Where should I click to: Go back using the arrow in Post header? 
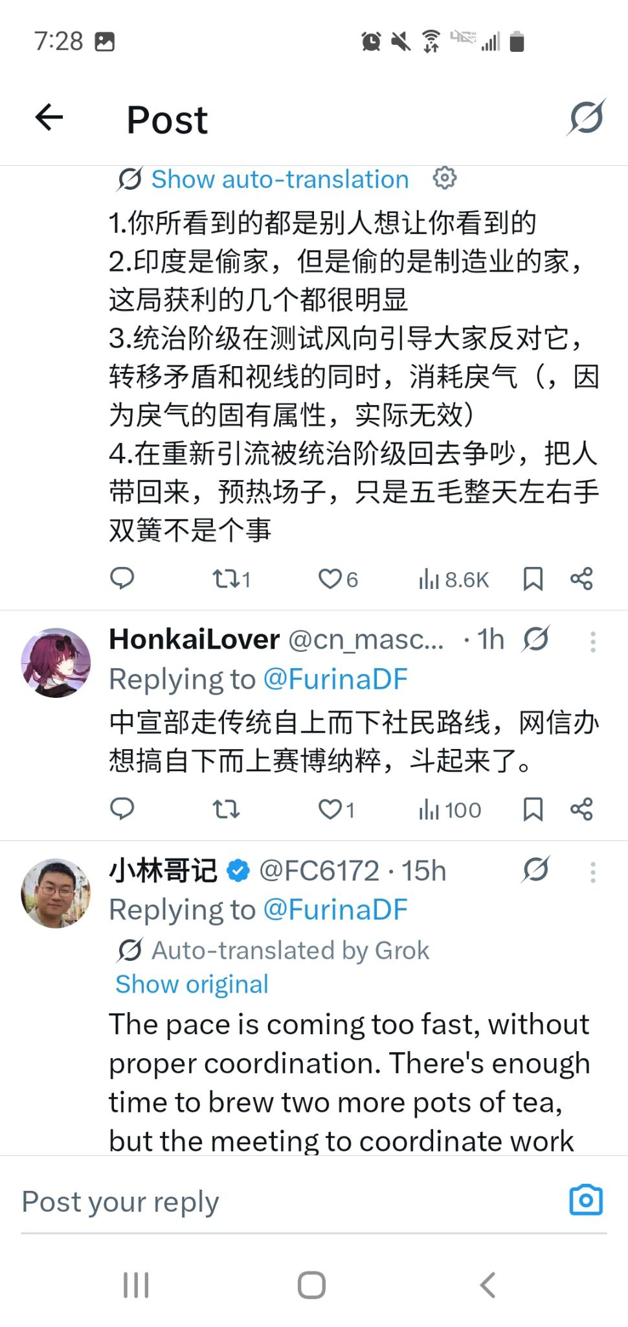coord(49,118)
